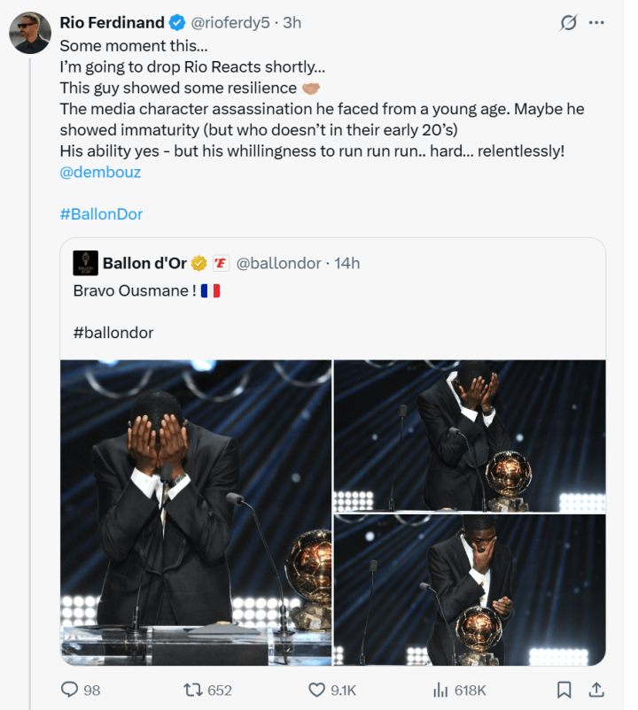The image size is (638, 710).
Task: Open the bottom-right photo
Action: click(x=470, y=590)
